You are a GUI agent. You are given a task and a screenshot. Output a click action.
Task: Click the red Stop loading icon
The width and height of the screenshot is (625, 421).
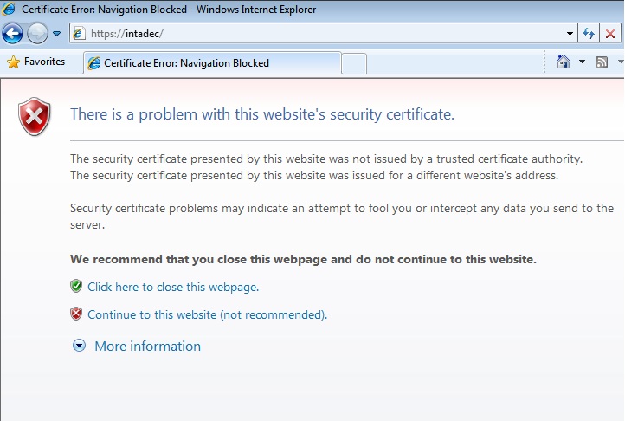(x=610, y=34)
